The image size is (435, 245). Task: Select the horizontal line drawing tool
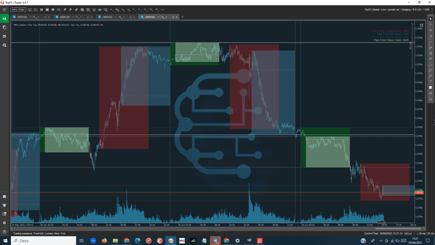point(431,42)
